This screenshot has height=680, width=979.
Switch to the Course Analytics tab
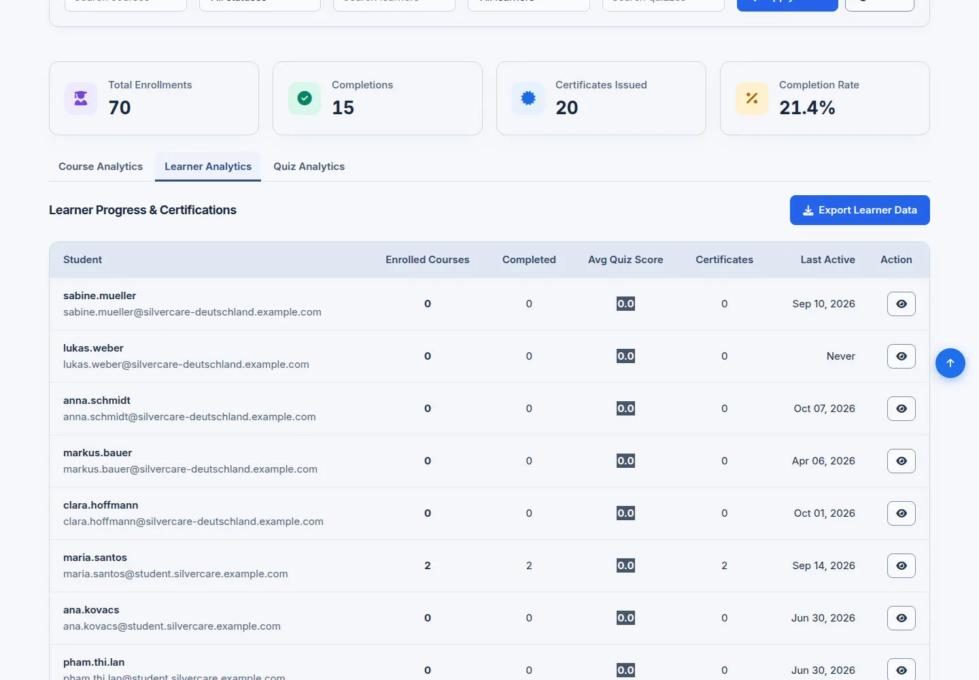(x=101, y=167)
